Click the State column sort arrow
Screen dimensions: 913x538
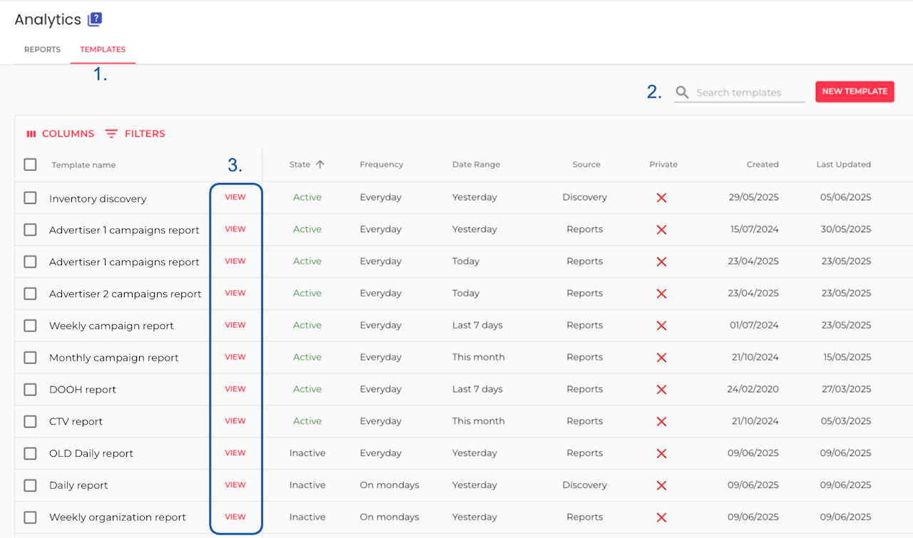tap(320, 165)
